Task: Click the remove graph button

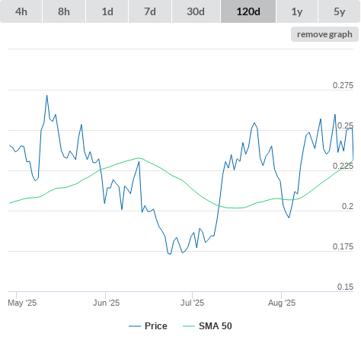Action: coord(324,34)
